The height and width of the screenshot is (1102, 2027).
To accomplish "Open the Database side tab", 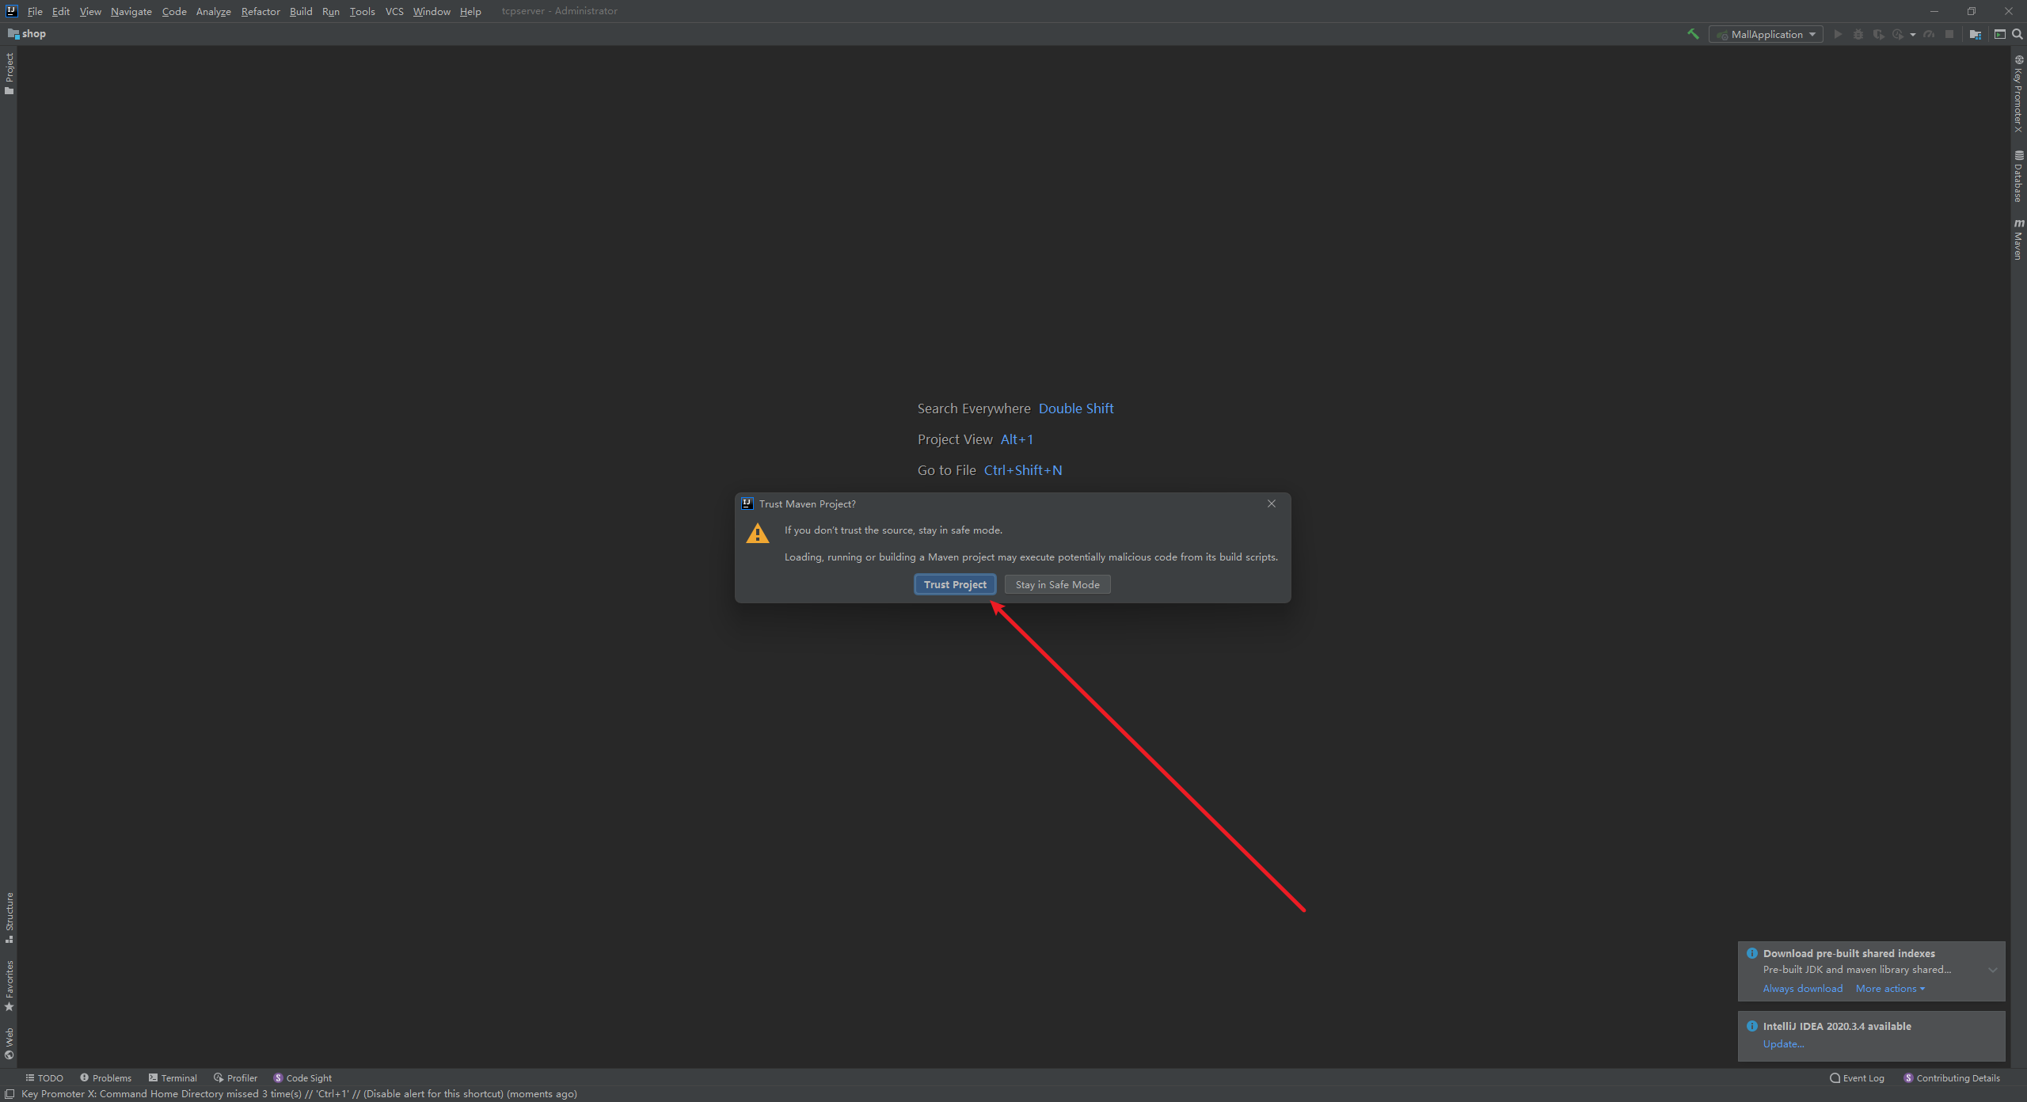I will click(x=2018, y=176).
